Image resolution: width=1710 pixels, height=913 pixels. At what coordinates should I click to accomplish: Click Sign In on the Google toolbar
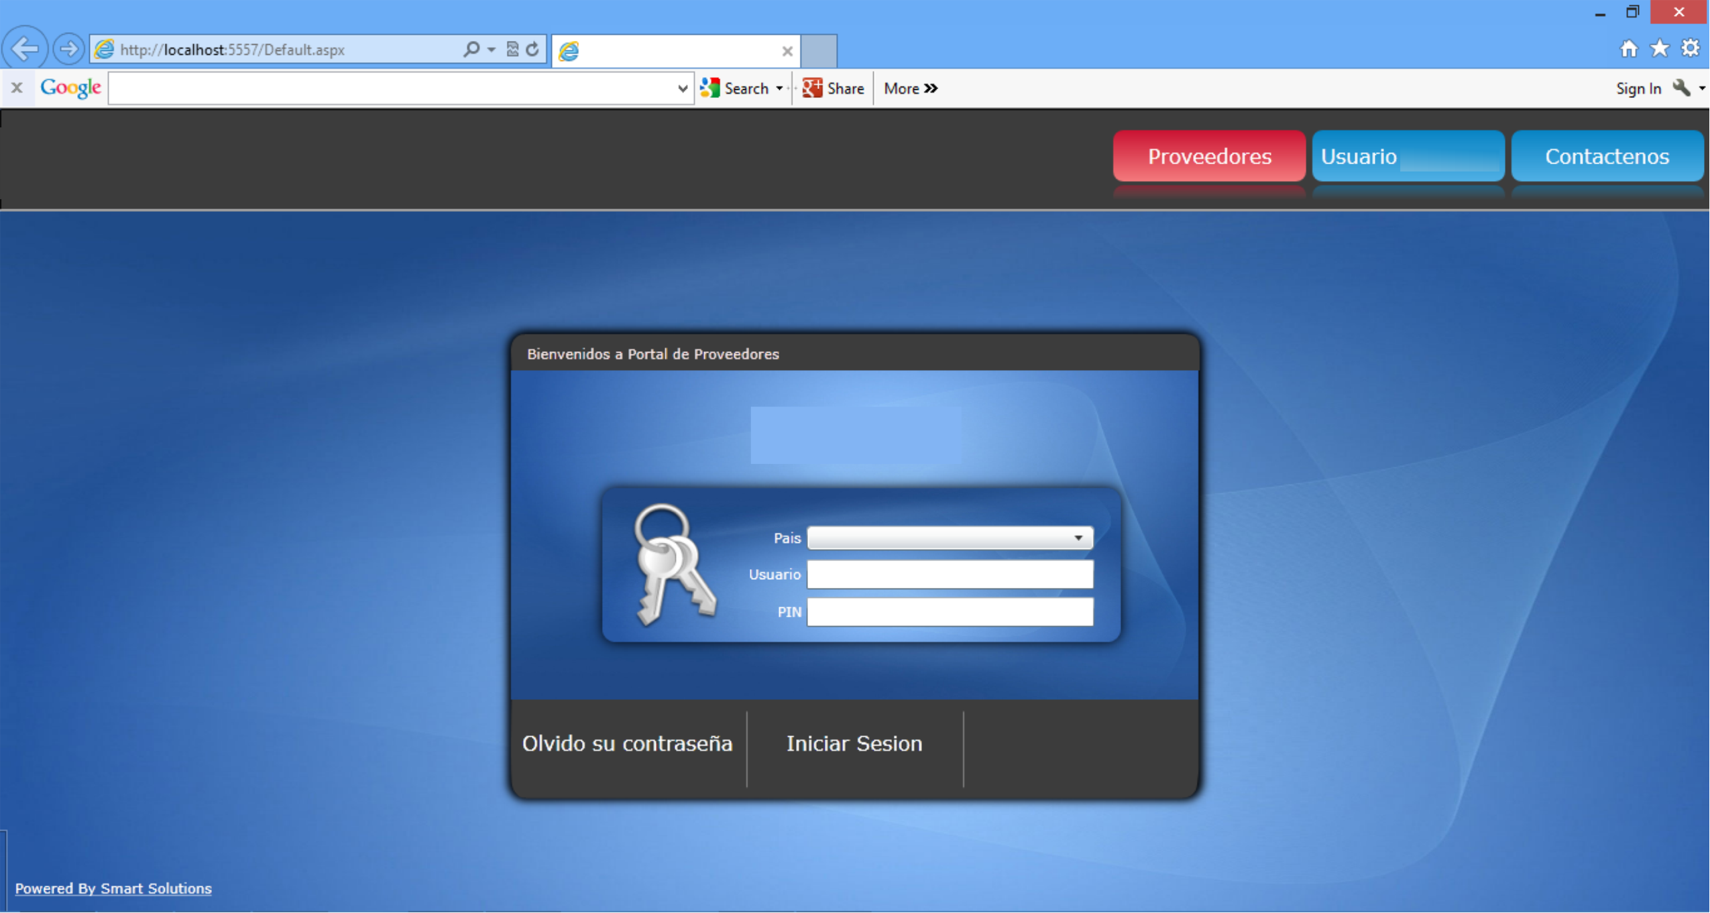pyautogui.click(x=1638, y=88)
